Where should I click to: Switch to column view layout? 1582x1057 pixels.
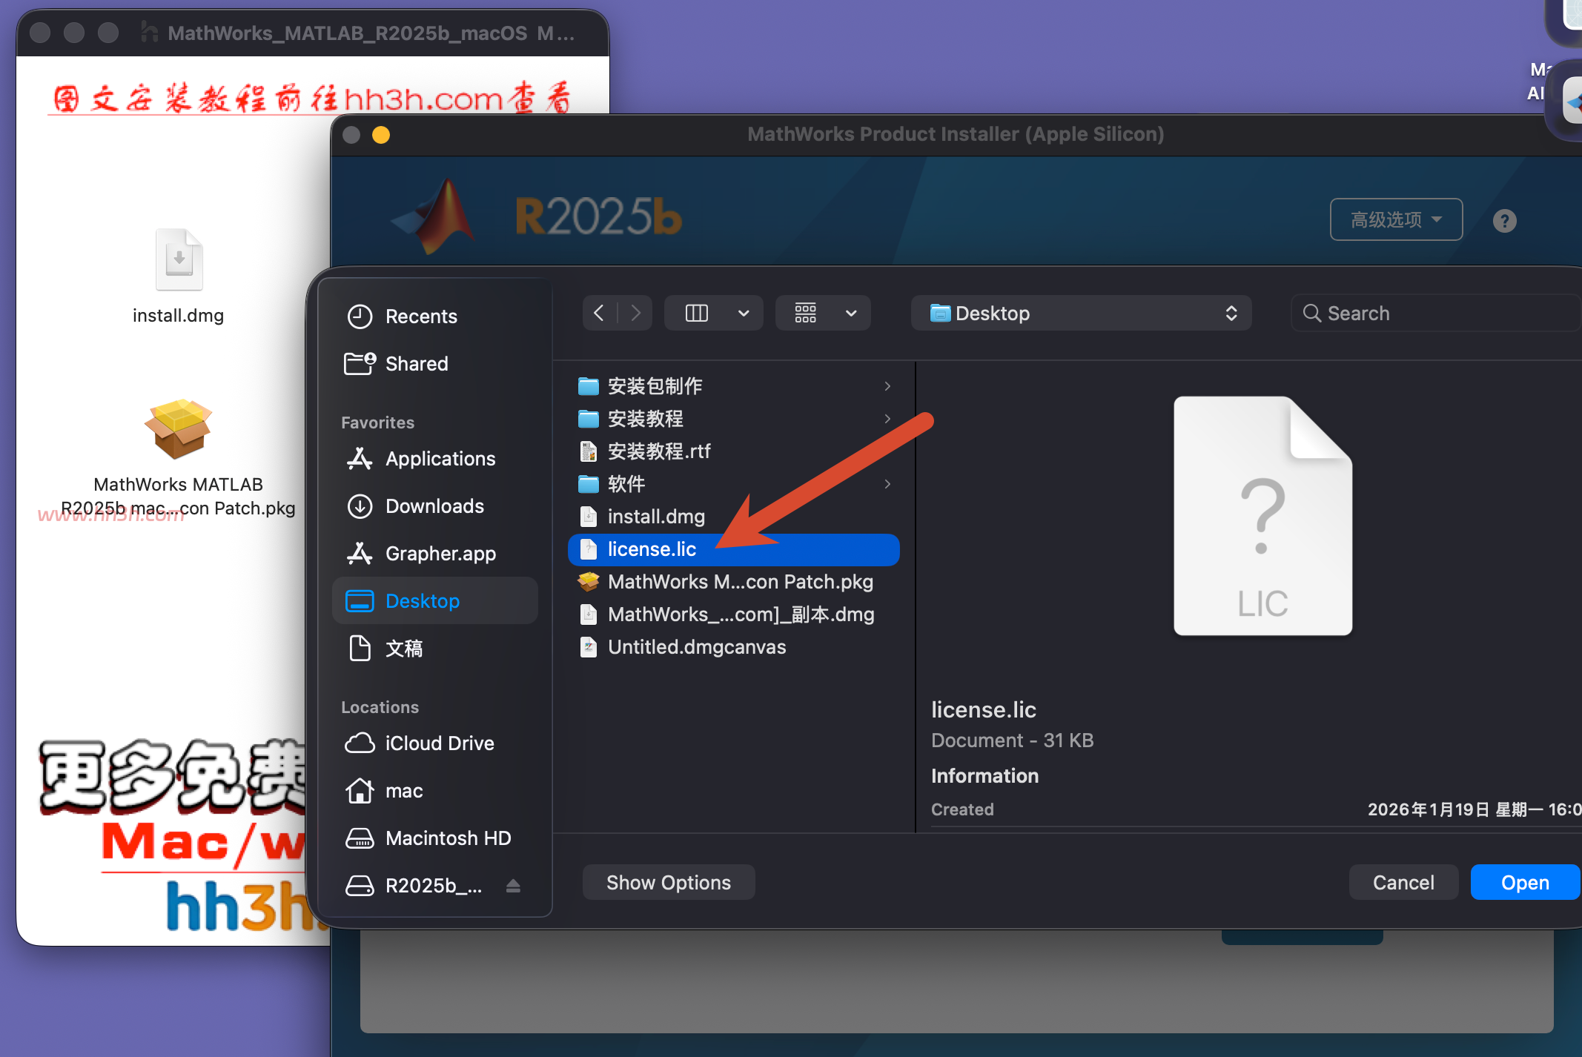697,313
